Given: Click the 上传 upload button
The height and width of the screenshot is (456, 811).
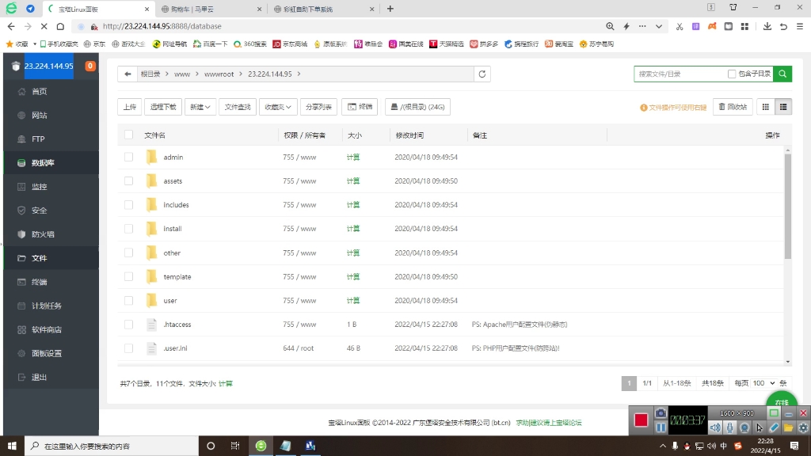Looking at the screenshot, I should [x=130, y=107].
